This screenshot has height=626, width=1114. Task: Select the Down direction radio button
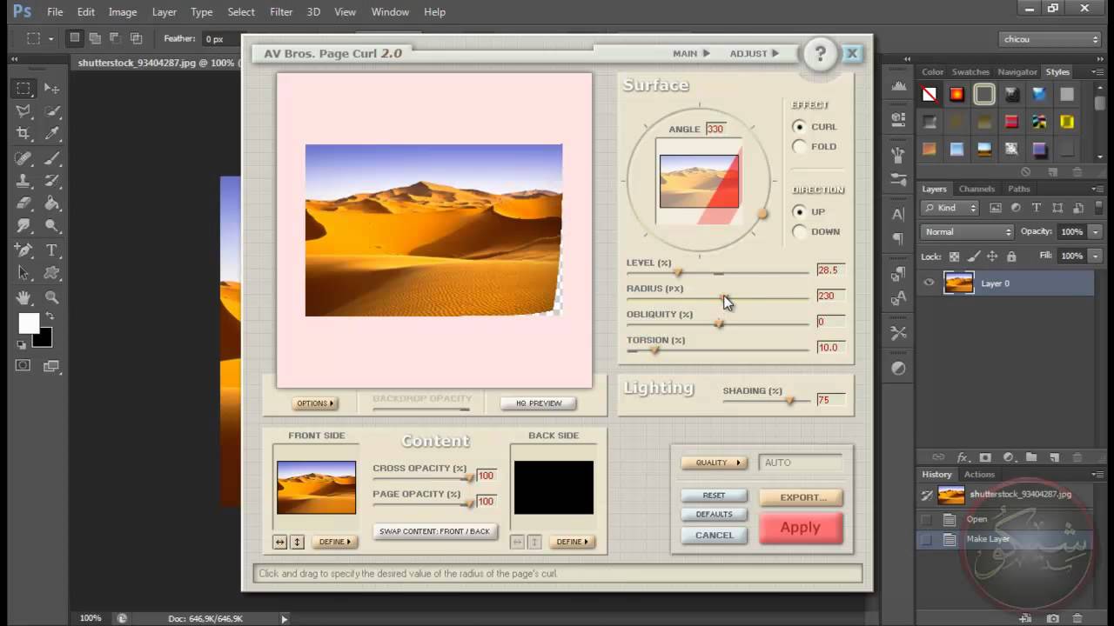coord(799,231)
